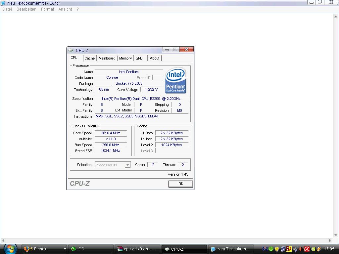Image resolution: width=339 pixels, height=254 pixels.
Task: Click the CPU-Z taskbar button
Action: 184,249
